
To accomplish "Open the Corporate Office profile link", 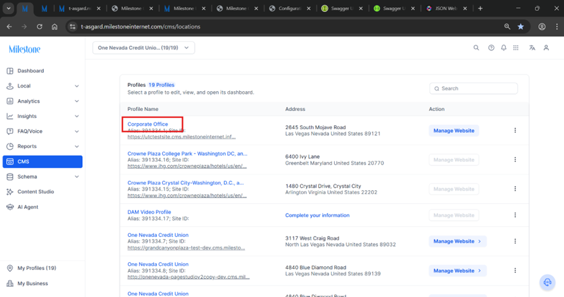I will (148, 124).
